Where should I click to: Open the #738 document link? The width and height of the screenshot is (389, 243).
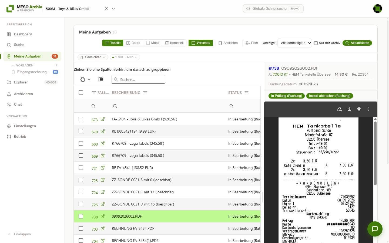point(274,68)
